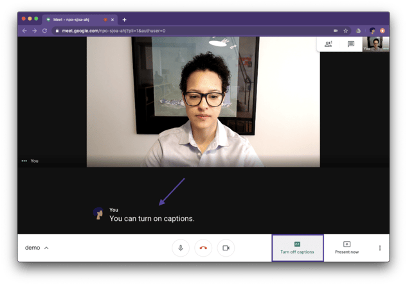Screen dimensions: 407x285
Task: Start presenting with Present now
Action: click(x=347, y=248)
